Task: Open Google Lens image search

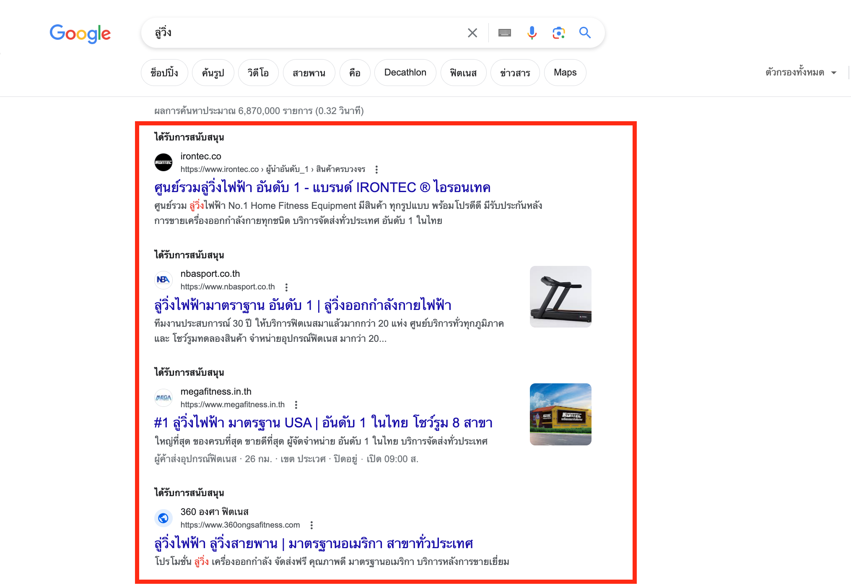Action: pos(559,33)
